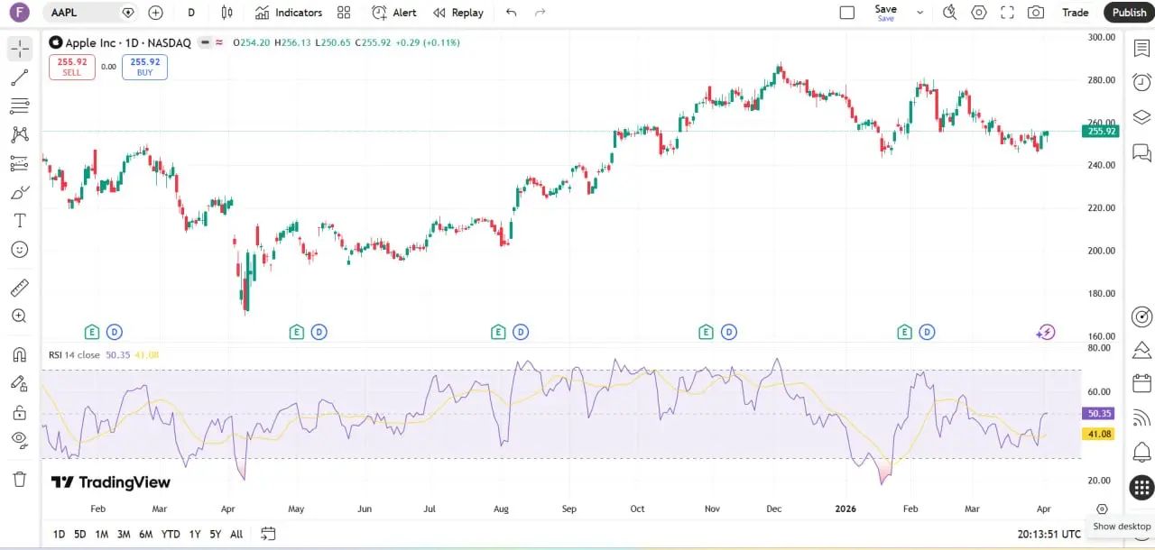The width and height of the screenshot is (1155, 550).
Task: Toggle lock all drawing tools
Action: [x=20, y=412]
